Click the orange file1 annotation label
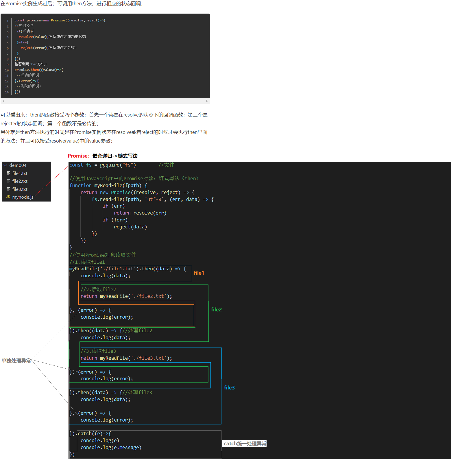 (x=199, y=273)
